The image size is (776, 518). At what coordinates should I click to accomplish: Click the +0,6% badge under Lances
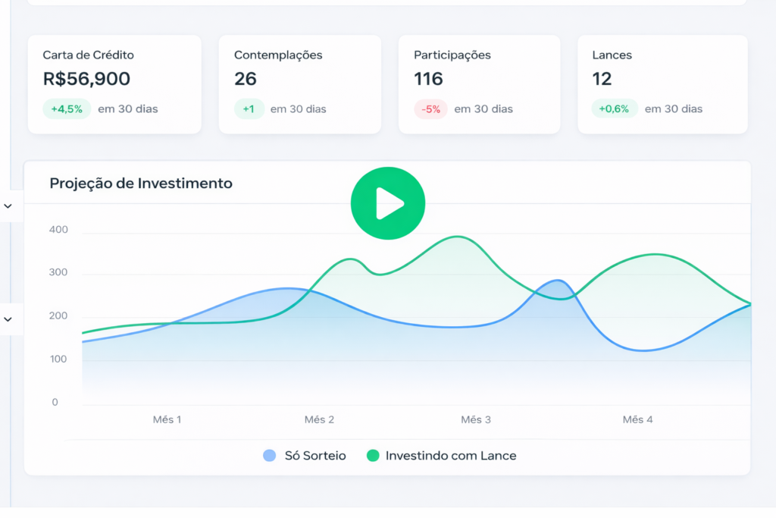point(614,108)
